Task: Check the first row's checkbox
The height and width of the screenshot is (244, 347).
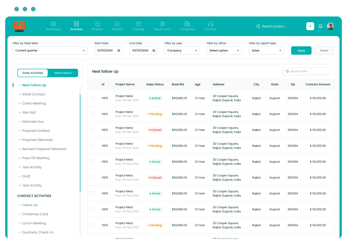Action: pyautogui.click(x=93, y=98)
